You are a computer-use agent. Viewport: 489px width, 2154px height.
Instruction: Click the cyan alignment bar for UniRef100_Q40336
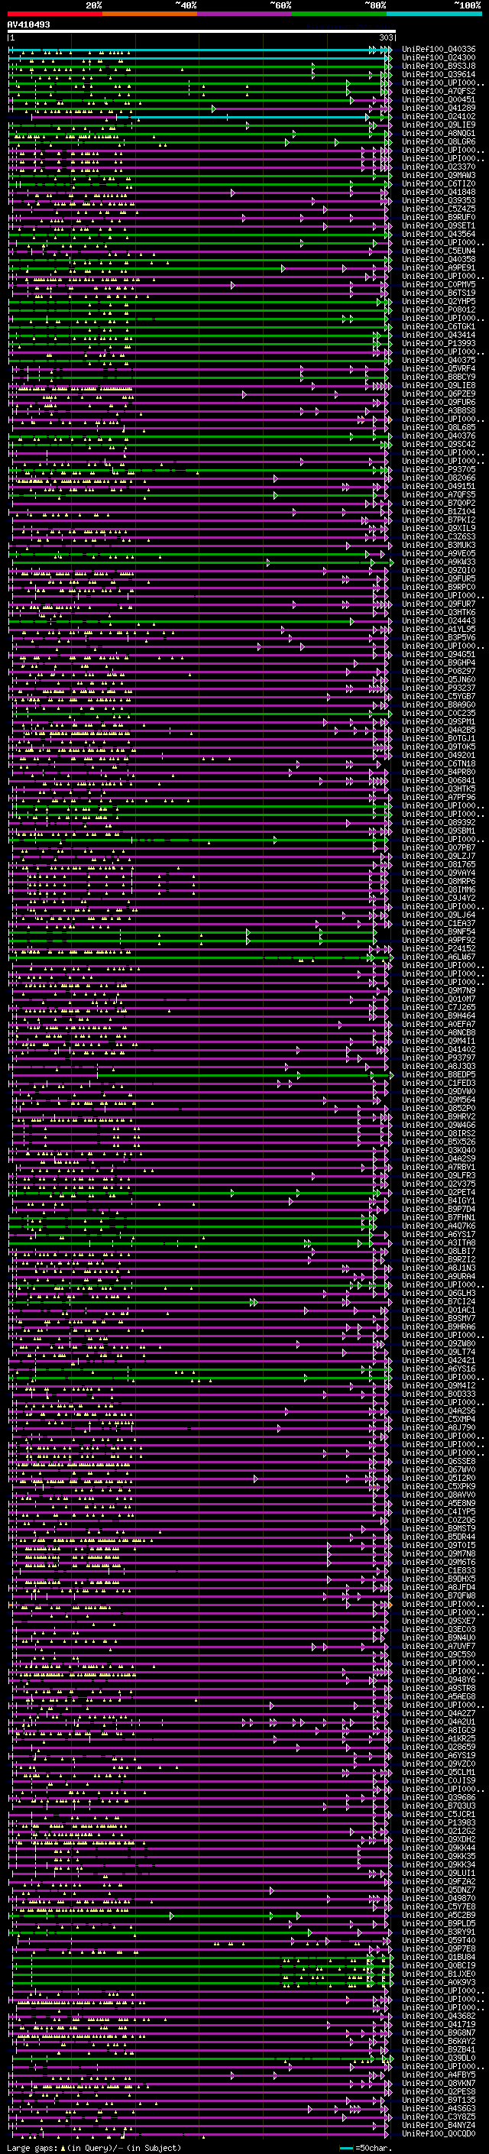199,50
